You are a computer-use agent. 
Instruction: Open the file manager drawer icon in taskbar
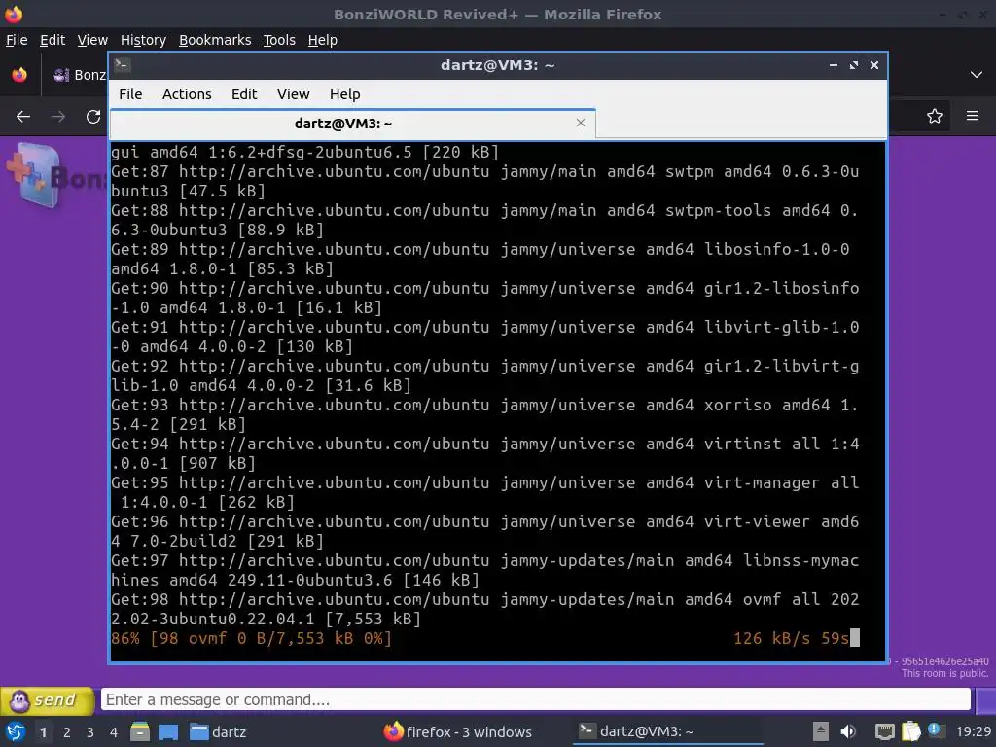point(140,731)
